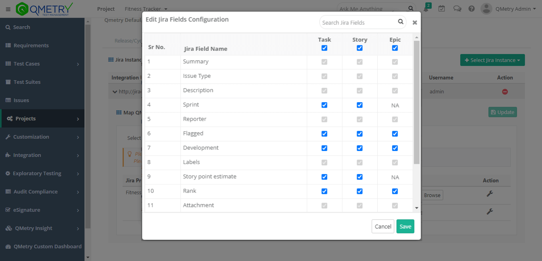The image size is (542, 261).
Task: Click the search magnifier in Jira Fields box
Action: (x=401, y=22)
